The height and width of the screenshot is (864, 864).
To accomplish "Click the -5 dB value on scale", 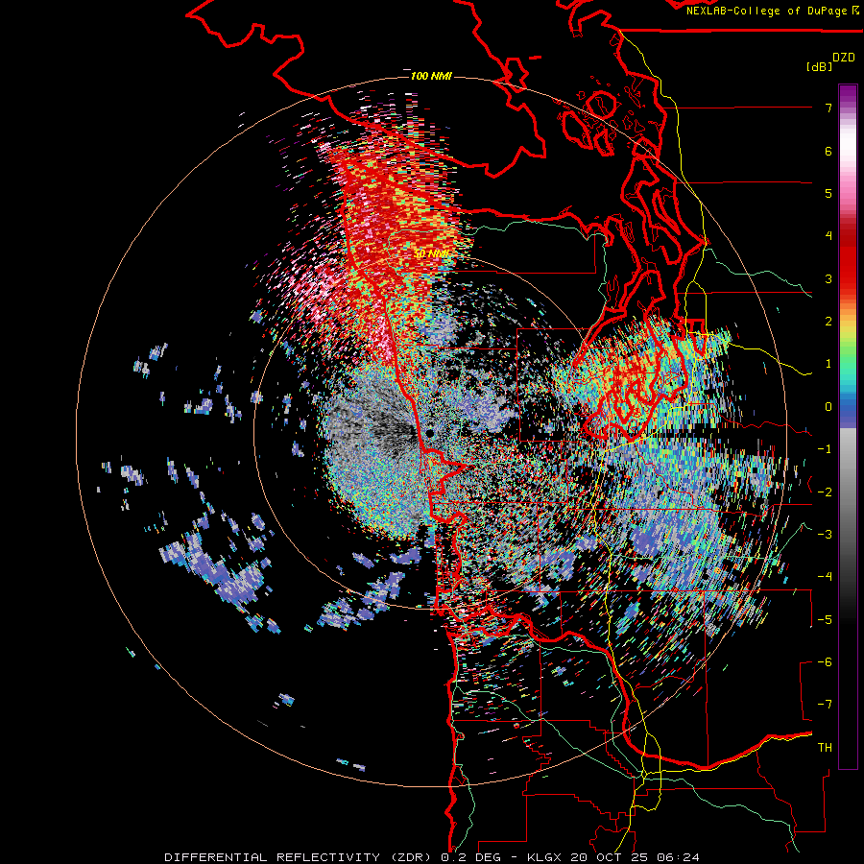I will point(825,619).
